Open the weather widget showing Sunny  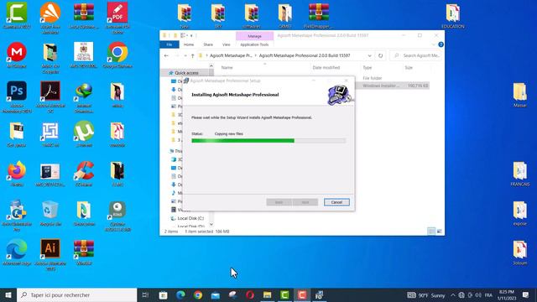click(425, 294)
